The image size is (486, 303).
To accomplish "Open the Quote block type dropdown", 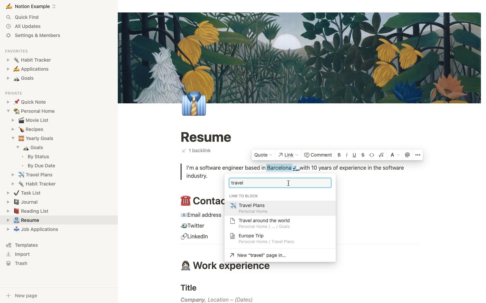I will 263,155.
